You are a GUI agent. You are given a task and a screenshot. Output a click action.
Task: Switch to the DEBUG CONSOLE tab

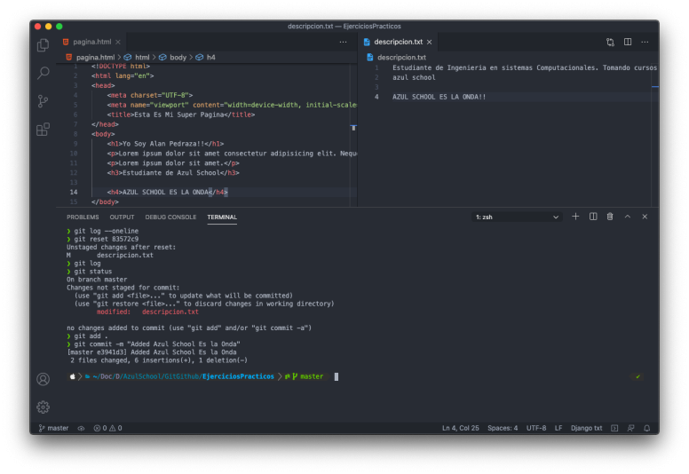click(170, 217)
